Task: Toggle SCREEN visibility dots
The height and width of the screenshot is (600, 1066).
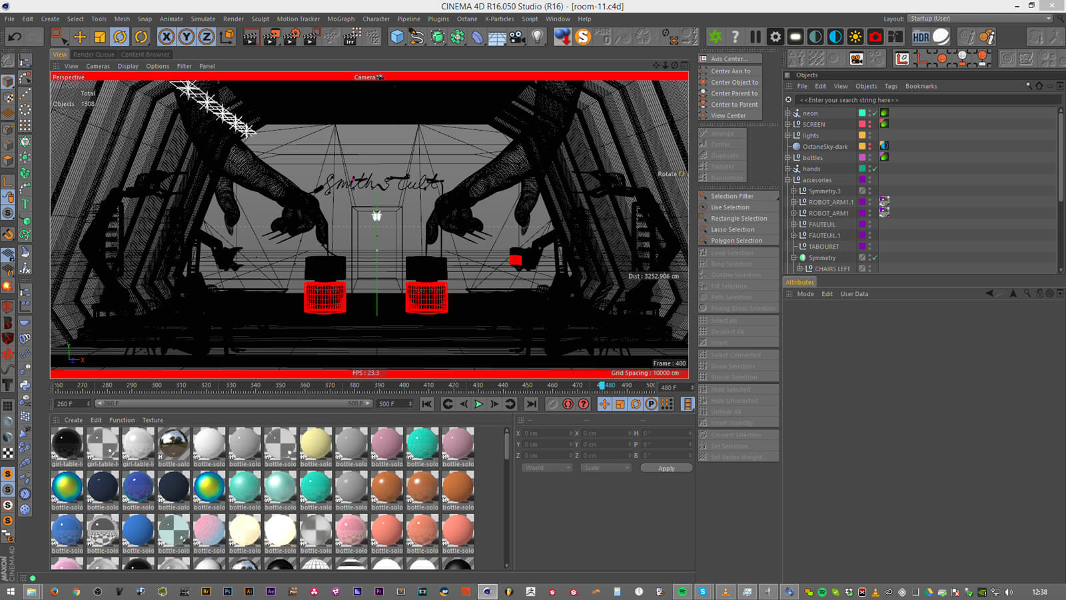Action: click(869, 124)
